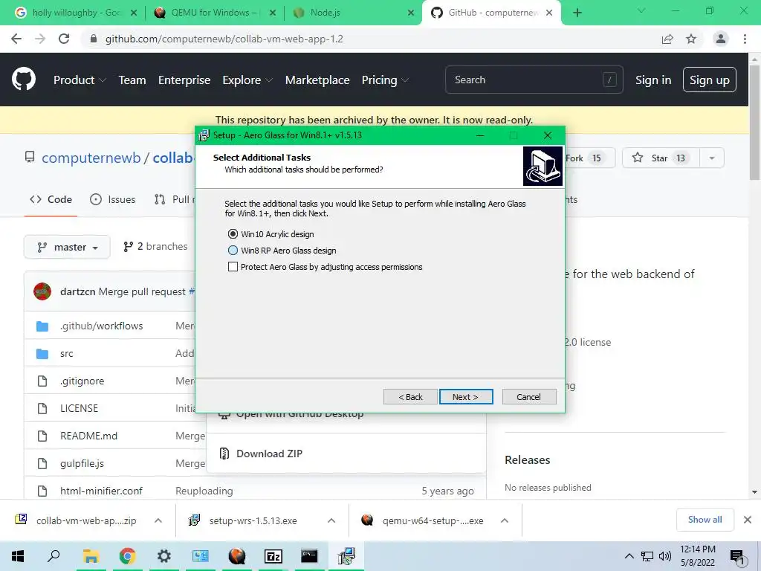Show hidden system tray icons

629,556
